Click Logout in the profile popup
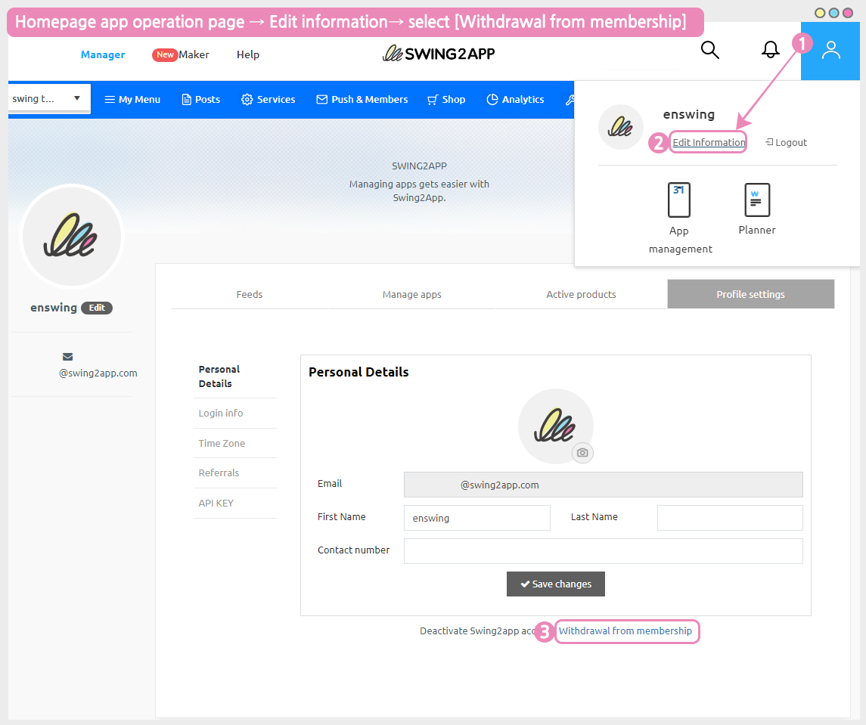This screenshot has height=725, width=866. [x=787, y=143]
